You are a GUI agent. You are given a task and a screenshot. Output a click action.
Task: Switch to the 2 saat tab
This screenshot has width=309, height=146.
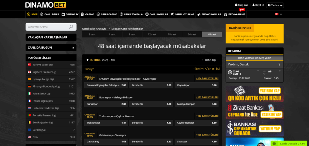pyautogui.click(x=92, y=34)
